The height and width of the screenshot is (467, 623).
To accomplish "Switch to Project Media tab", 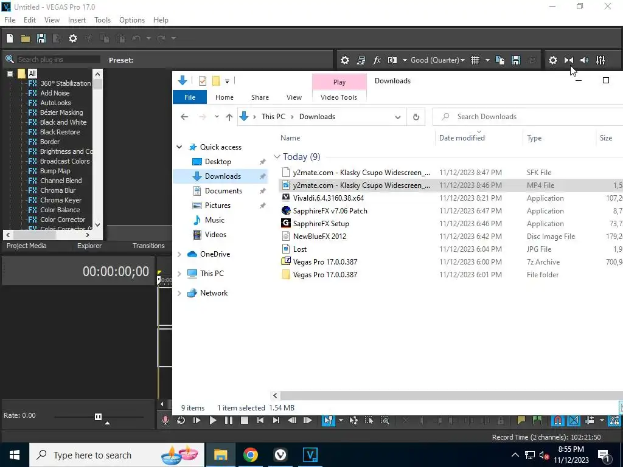I will coord(27,246).
